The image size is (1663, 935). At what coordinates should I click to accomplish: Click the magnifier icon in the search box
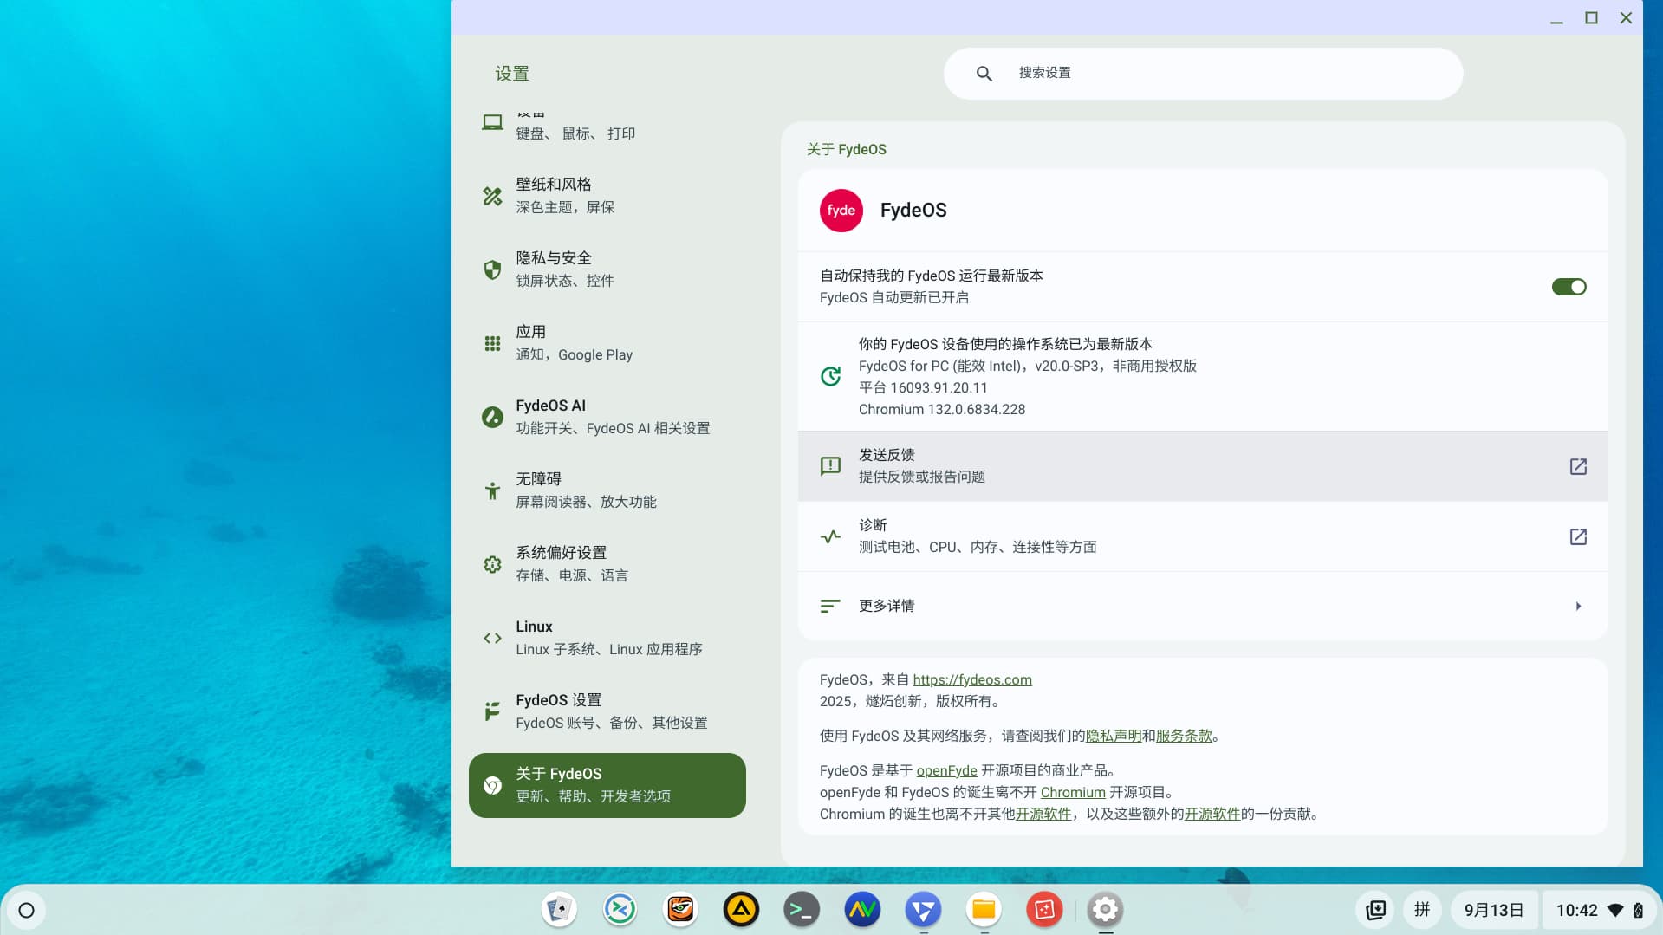click(984, 74)
